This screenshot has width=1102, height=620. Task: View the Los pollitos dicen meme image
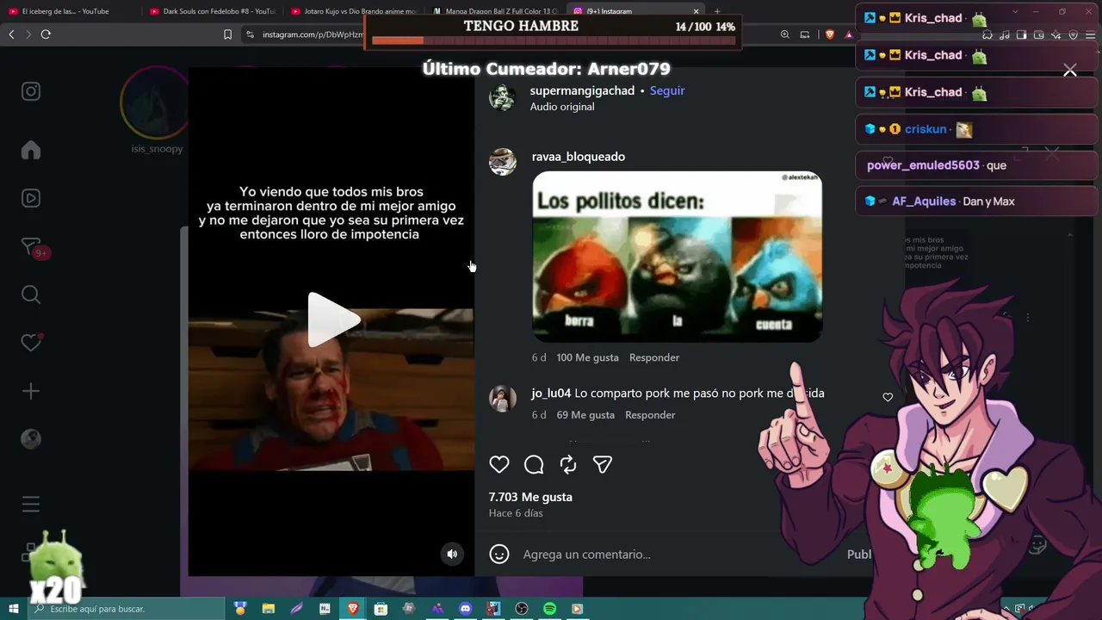tap(678, 257)
